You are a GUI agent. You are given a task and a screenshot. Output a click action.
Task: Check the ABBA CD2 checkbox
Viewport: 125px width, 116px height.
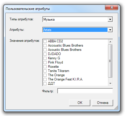(x=45, y=41)
